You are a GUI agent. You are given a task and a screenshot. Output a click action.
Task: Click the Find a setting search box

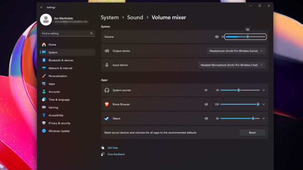coord(67,33)
